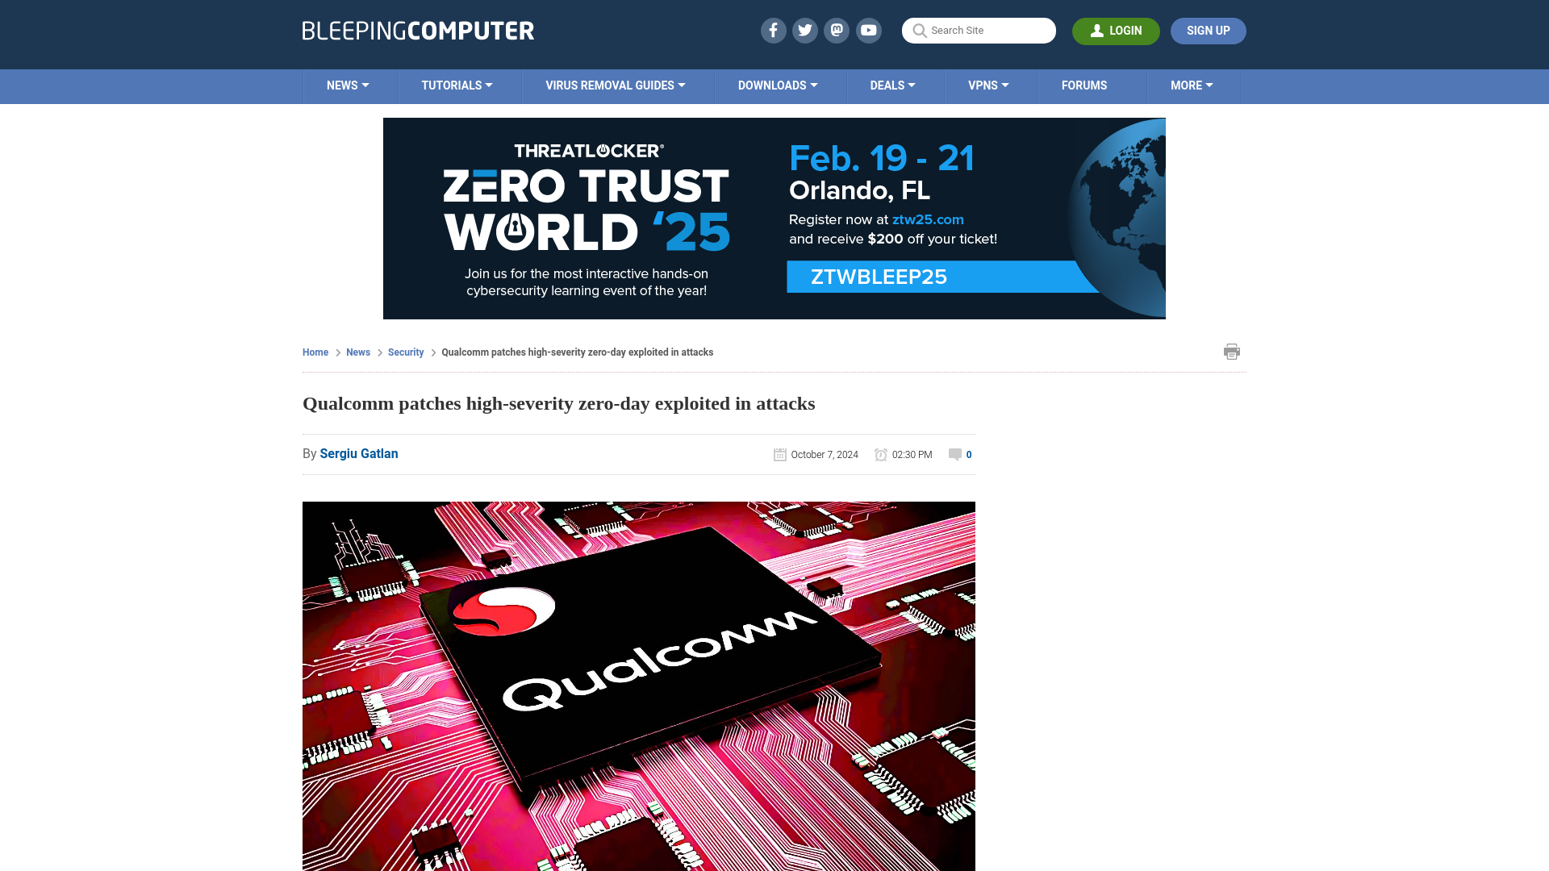Screen dimensions: 1549x871
Task: Click author link Sergiu Gatlan
Action: click(x=358, y=453)
